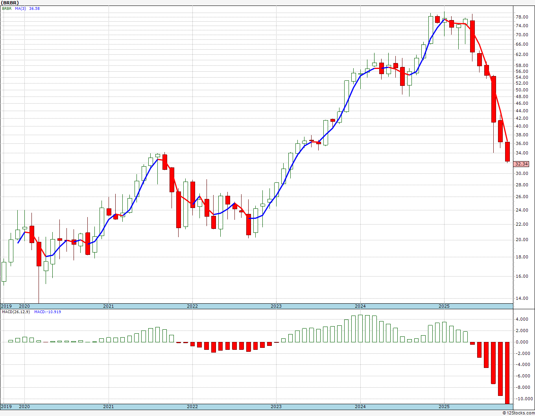The image size is (535, 416).
Task: Open the 12Stocks.com copyright link
Action: 518,413
